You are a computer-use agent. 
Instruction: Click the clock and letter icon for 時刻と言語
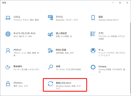pyautogui.click(x=51, y=51)
